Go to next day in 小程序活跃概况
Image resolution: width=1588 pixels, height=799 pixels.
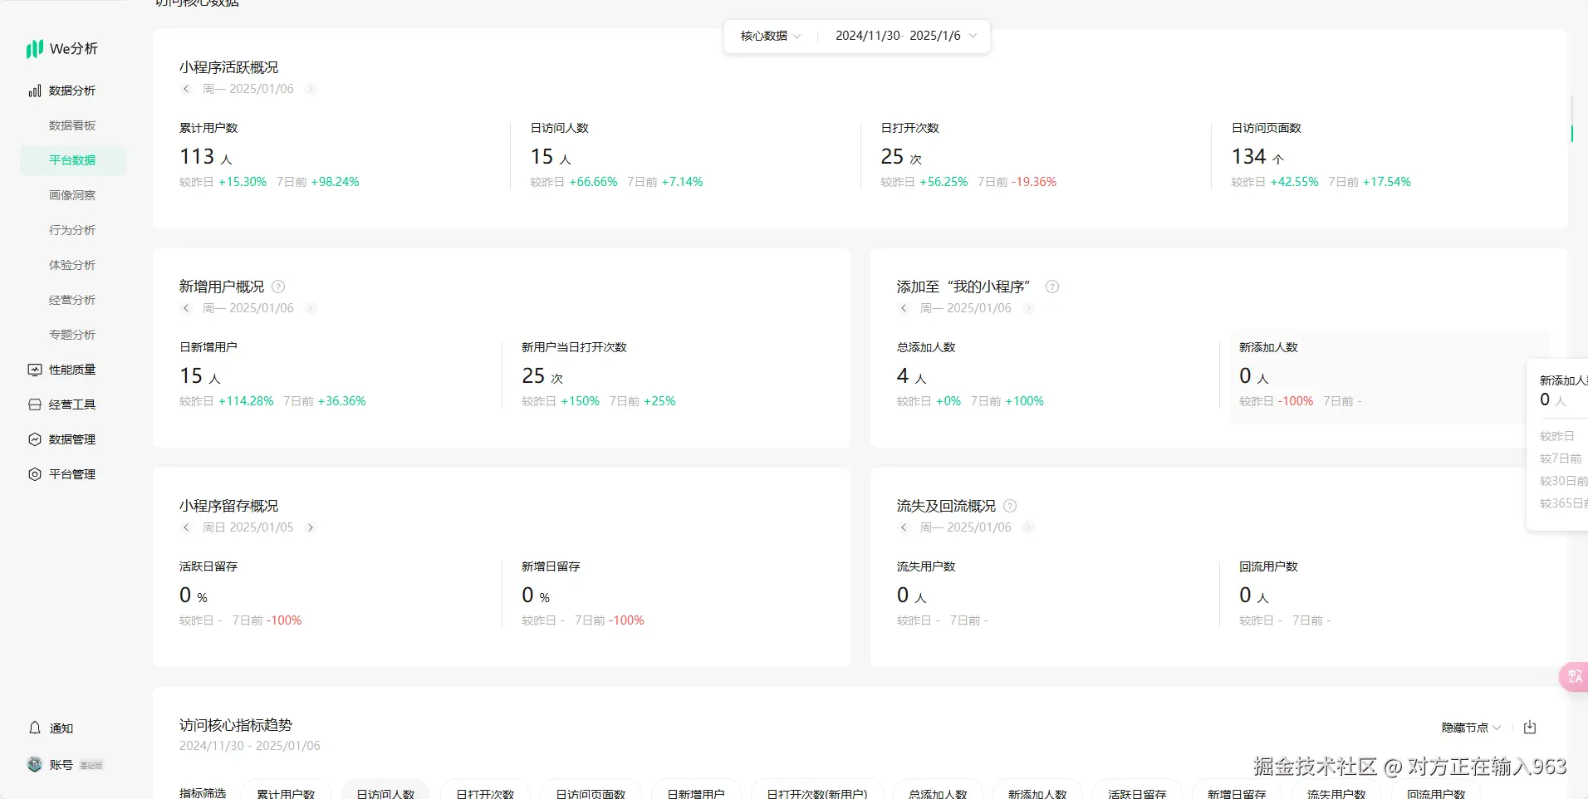(x=311, y=89)
